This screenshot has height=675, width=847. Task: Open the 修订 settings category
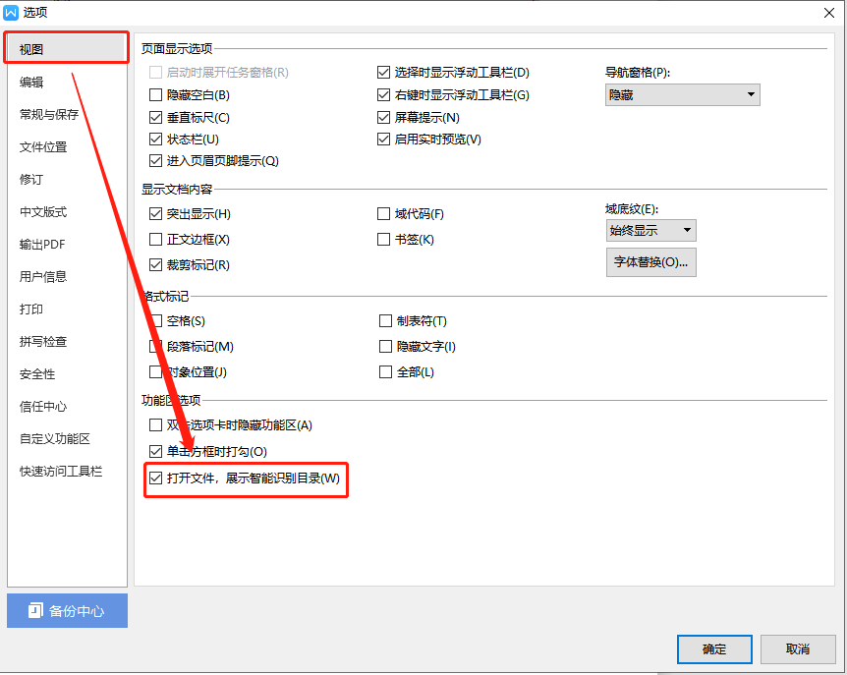click(x=31, y=179)
